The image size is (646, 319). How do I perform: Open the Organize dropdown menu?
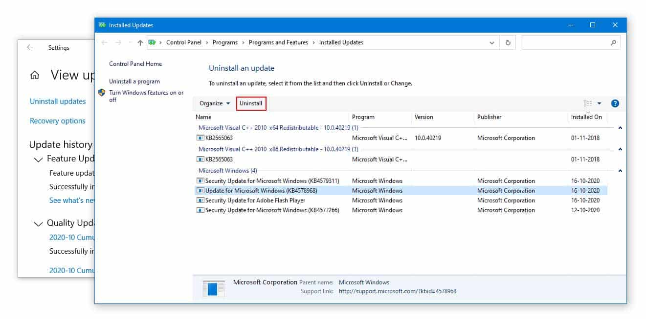[x=215, y=103]
